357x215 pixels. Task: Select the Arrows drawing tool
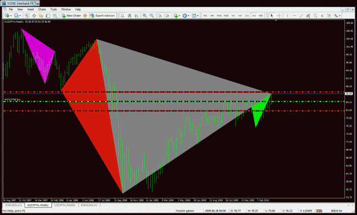pos(336,15)
